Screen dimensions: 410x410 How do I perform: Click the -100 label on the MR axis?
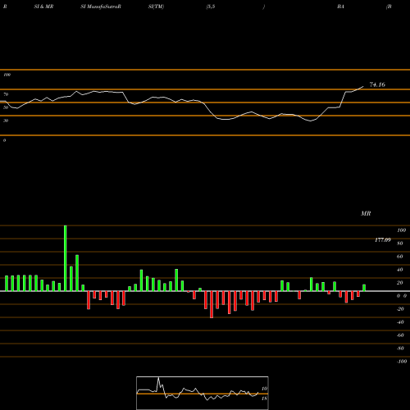(402, 362)
